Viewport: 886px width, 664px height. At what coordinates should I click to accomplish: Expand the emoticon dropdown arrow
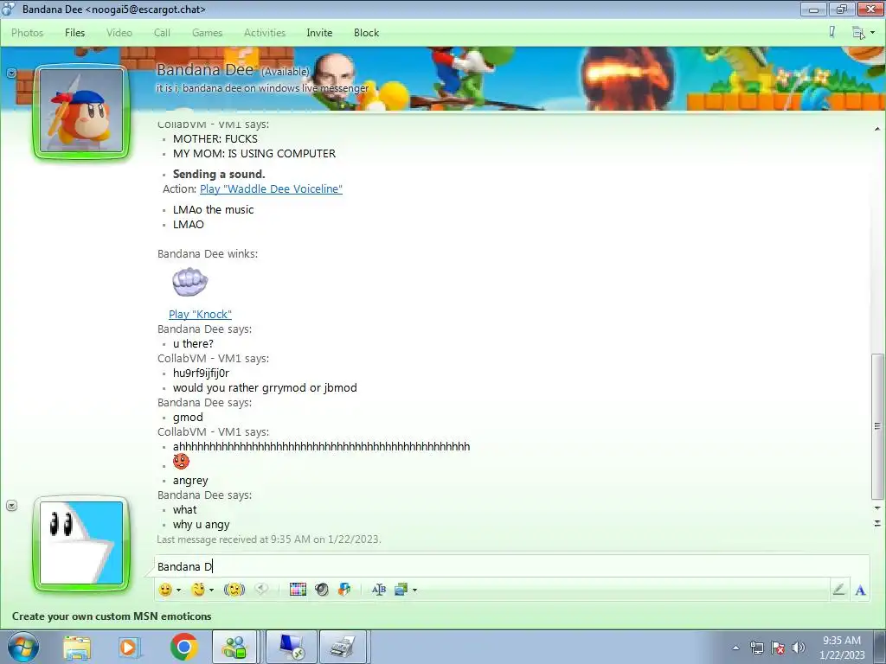[x=178, y=590]
